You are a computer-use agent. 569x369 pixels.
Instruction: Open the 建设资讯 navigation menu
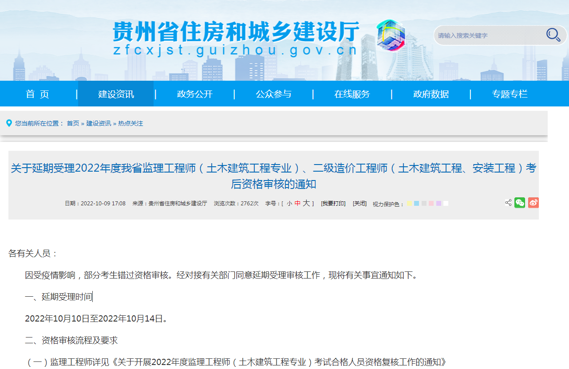pyautogui.click(x=116, y=94)
